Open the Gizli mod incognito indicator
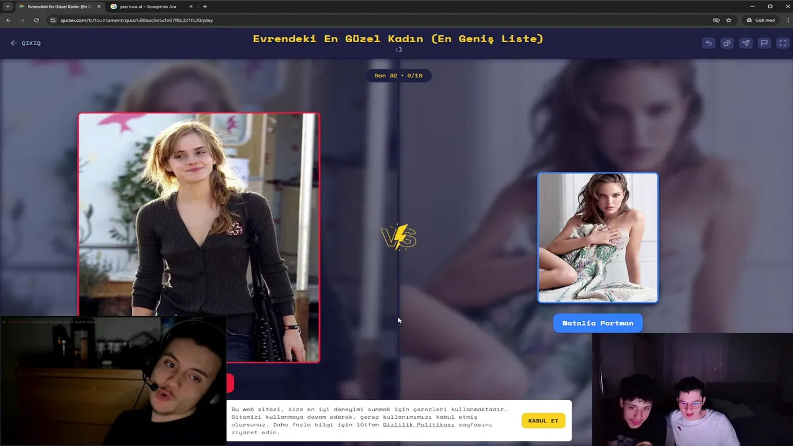The image size is (793, 446). (x=761, y=20)
